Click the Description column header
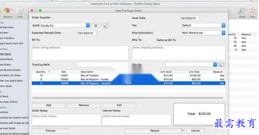 coord(87,72)
